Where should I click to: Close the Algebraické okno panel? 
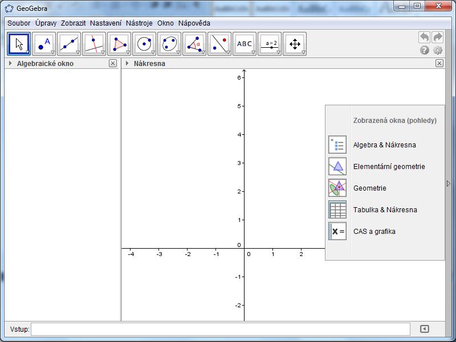[x=113, y=63]
